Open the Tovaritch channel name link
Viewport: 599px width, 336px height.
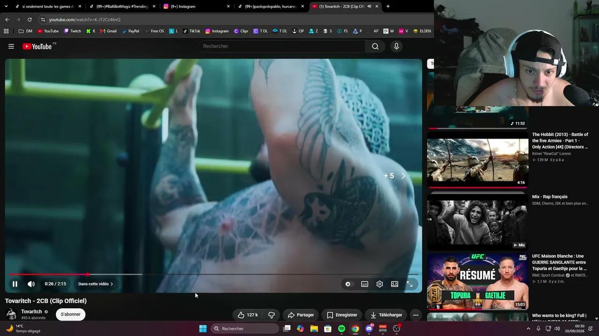click(x=31, y=311)
